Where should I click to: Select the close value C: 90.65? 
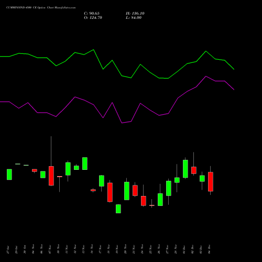click(x=92, y=14)
